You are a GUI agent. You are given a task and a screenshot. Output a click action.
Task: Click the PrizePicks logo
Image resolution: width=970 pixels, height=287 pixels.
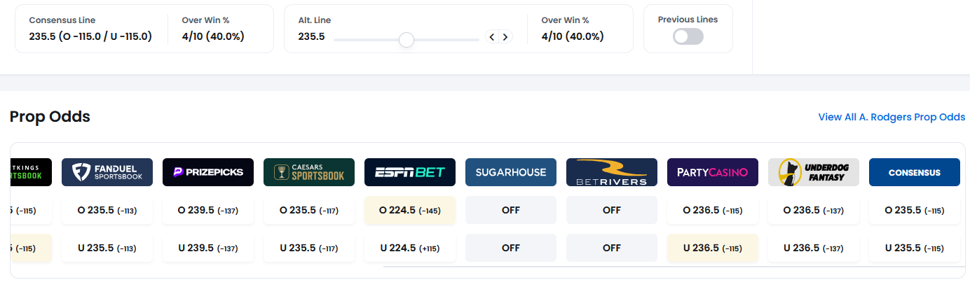(208, 172)
